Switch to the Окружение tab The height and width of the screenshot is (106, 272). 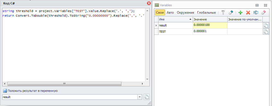185,13
